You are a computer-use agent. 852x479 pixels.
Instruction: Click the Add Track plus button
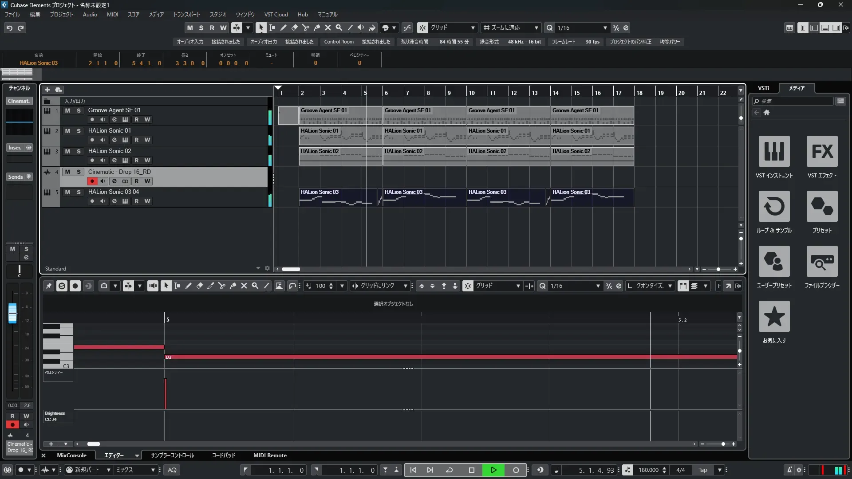[47, 90]
